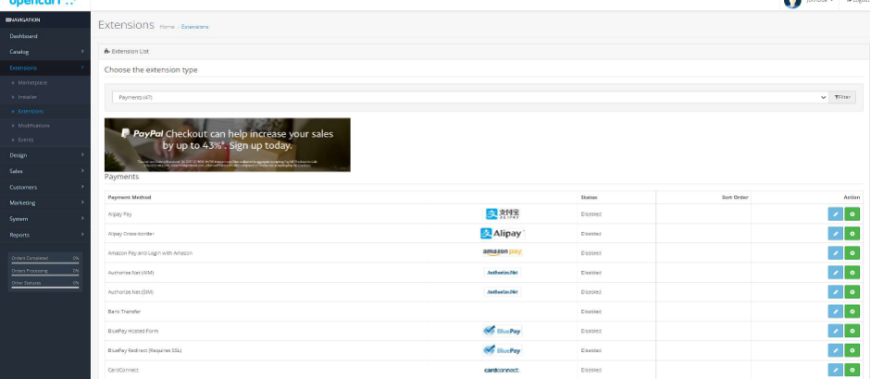The height and width of the screenshot is (379, 871).
Task: Edit the Authorize.Net (SIM) payment method
Action: [x=835, y=292]
